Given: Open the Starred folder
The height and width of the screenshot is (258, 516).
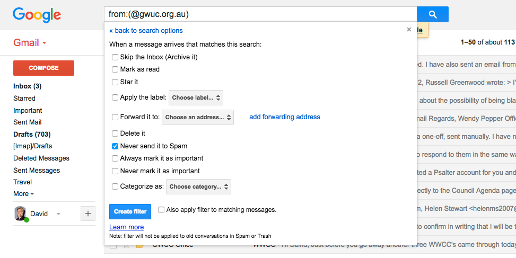Looking at the screenshot, I should pyautogui.click(x=24, y=98).
